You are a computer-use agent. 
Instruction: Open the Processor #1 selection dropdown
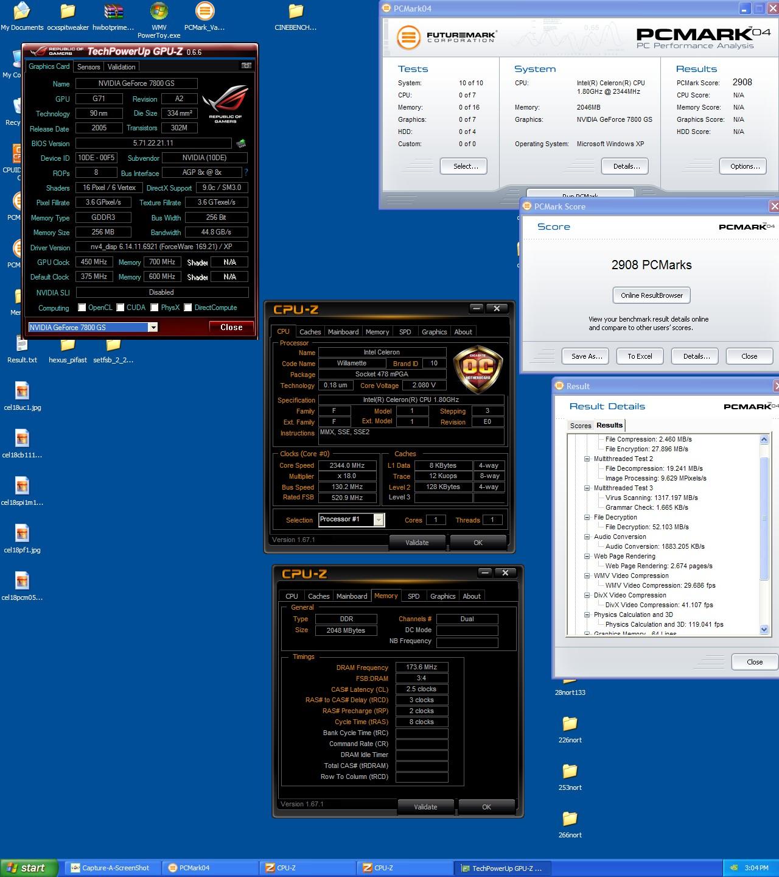tap(379, 520)
